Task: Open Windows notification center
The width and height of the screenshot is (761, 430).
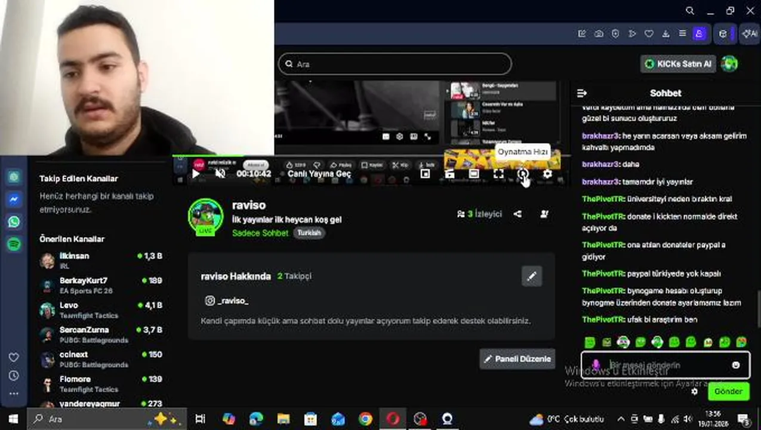Action: click(744, 419)
